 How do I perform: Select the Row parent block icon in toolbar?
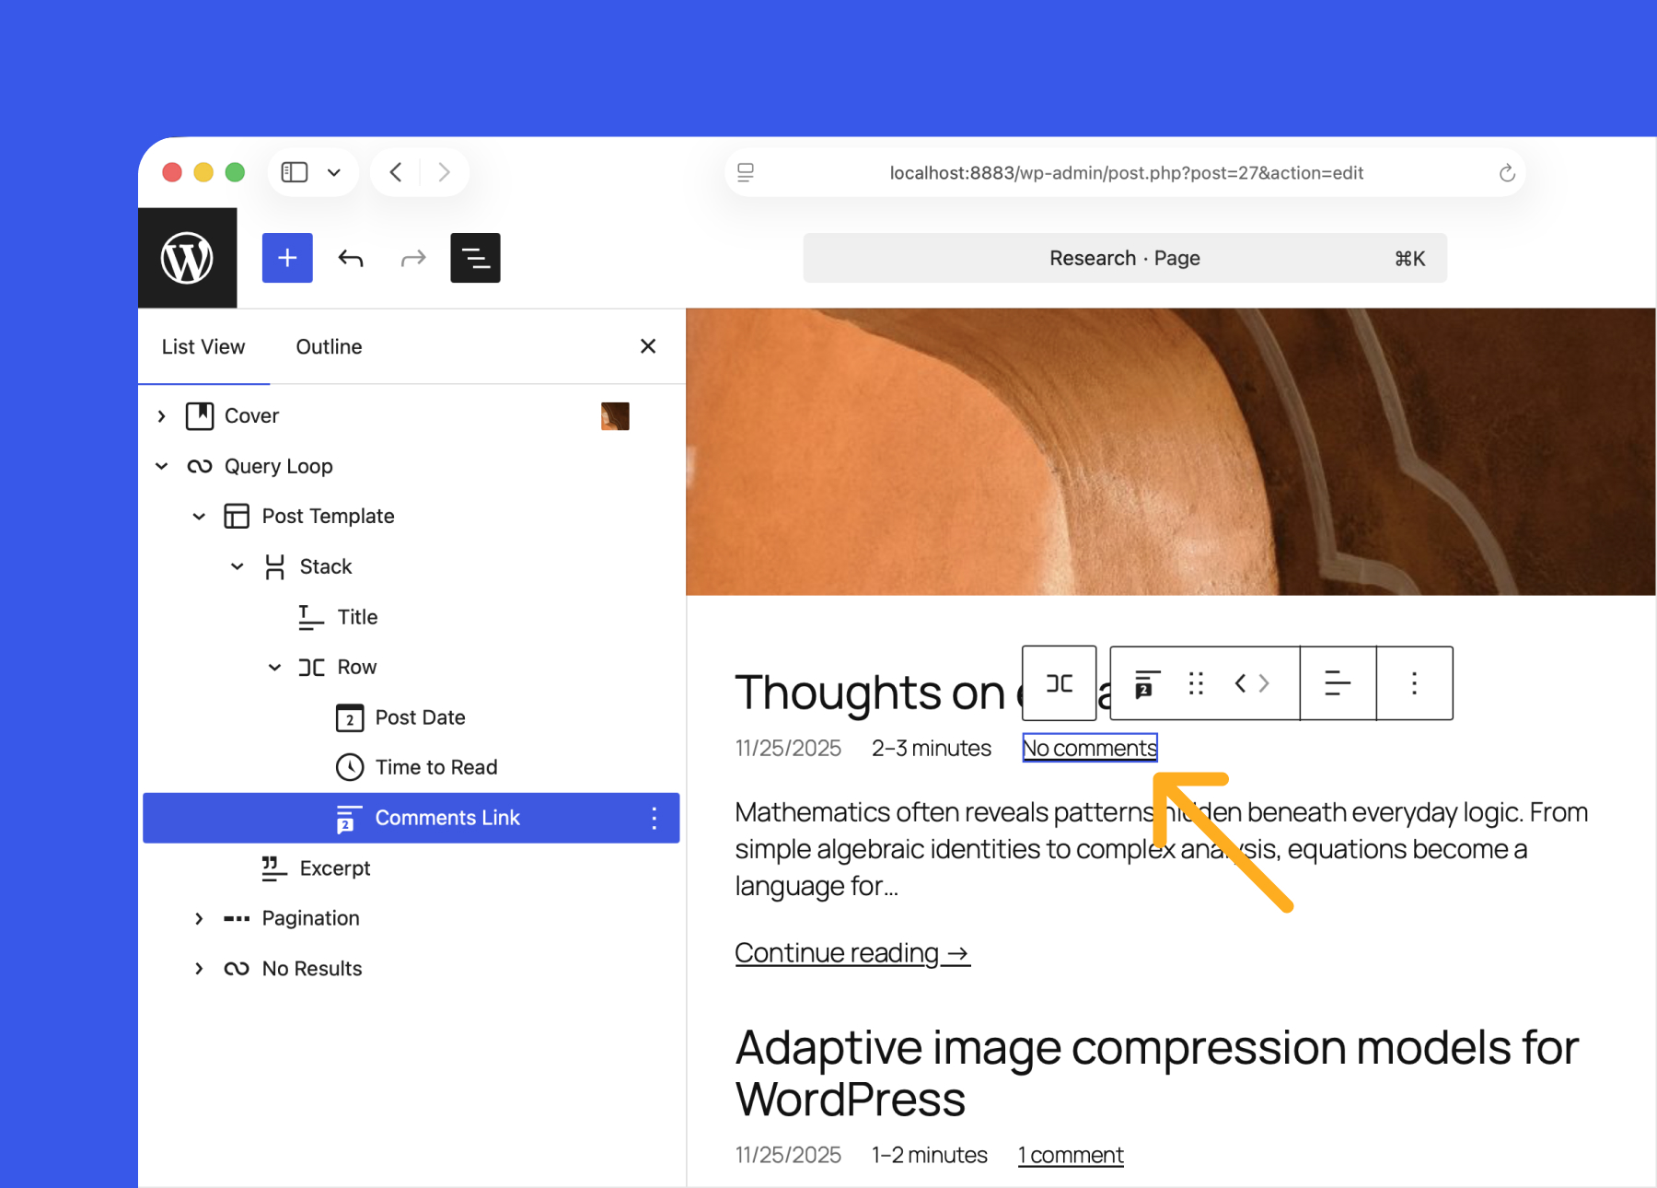pos(1058,682)
